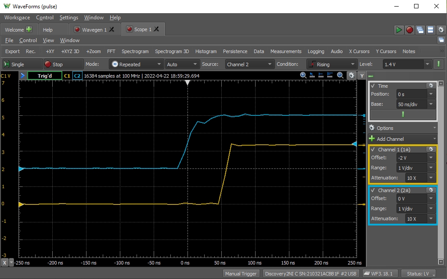Open the Mode Repeated dropdown

pyautogui.click(x=136, y=64)
